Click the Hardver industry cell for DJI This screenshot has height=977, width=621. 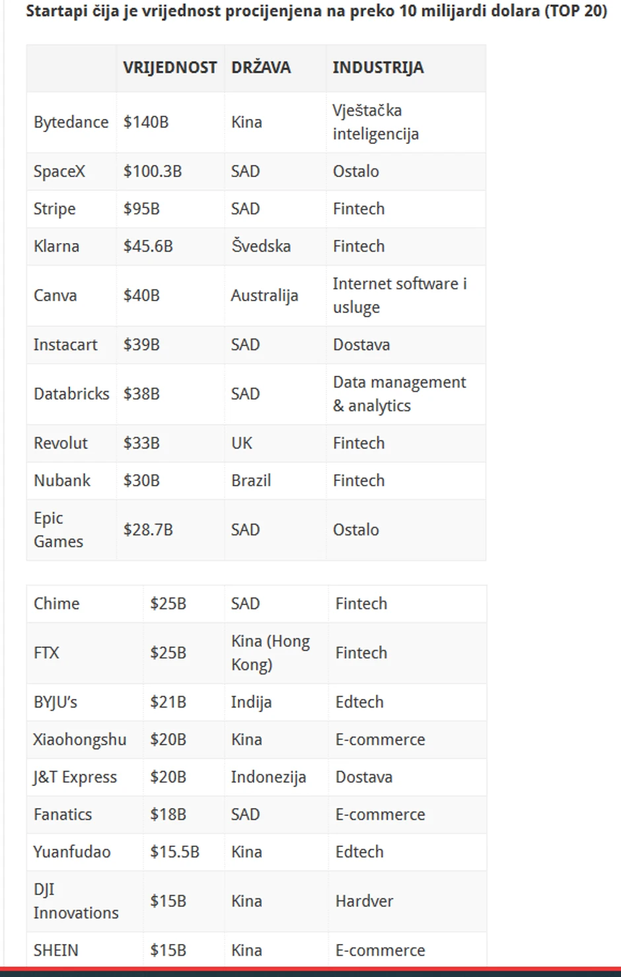[364, 901]
